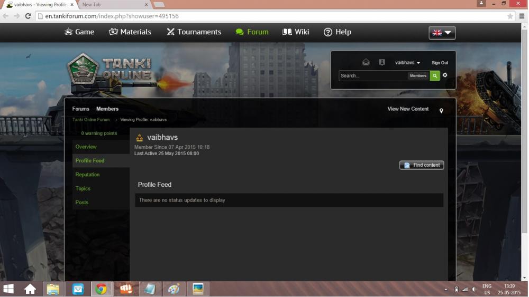Bookmark this page with the star icon
The height and width of the screenshot is (297, 529).
point(510,16)
